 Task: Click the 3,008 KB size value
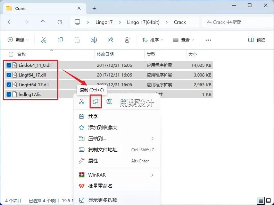click(x=202, y=75)
